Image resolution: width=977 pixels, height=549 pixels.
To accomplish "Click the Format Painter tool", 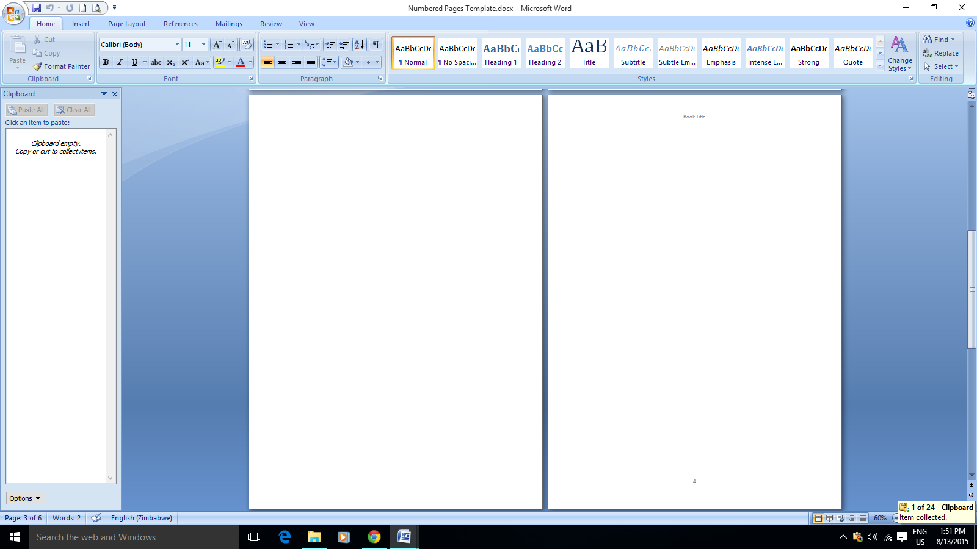I will click(62, 66).
